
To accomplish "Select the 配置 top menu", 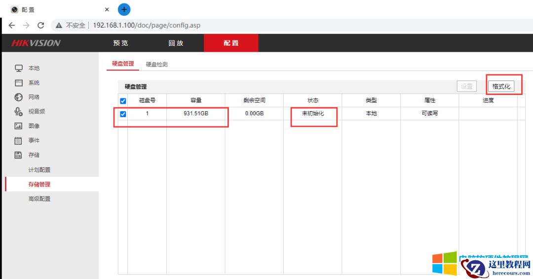I will tap(231, 43).
